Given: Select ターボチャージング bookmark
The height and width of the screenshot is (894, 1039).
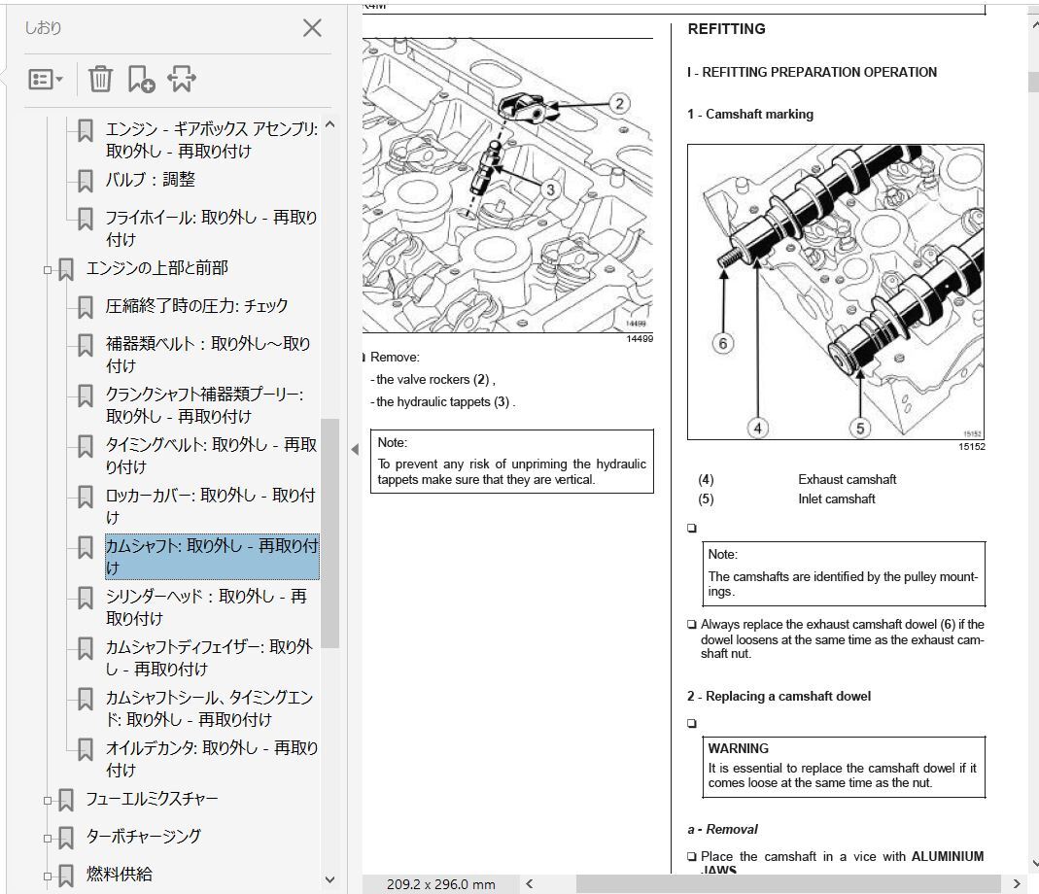Looking at the screenshot, I should (x=143, y=837).
